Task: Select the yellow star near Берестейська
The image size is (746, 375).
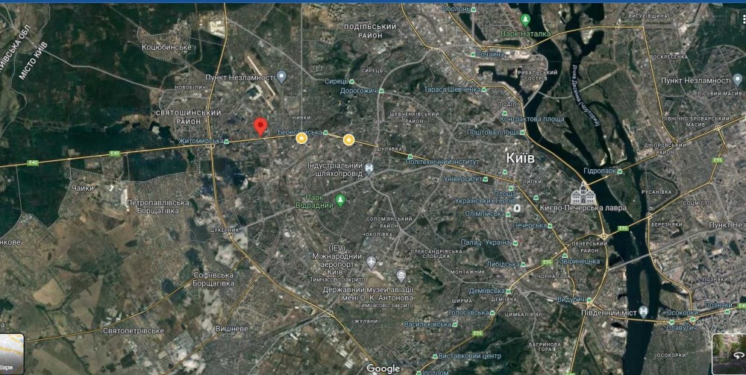Action: click(301, 139)
